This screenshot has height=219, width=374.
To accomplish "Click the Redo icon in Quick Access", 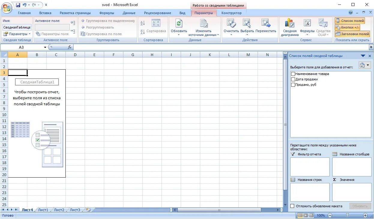I will pyautogui.click(x=34, y=5).
